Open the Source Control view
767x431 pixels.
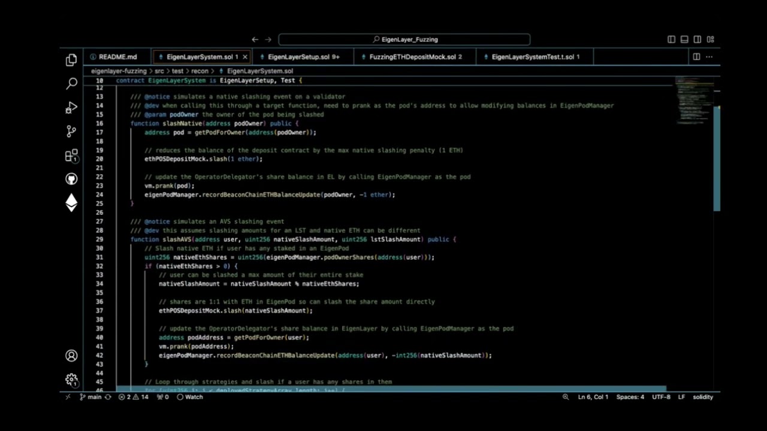(71, 131)
